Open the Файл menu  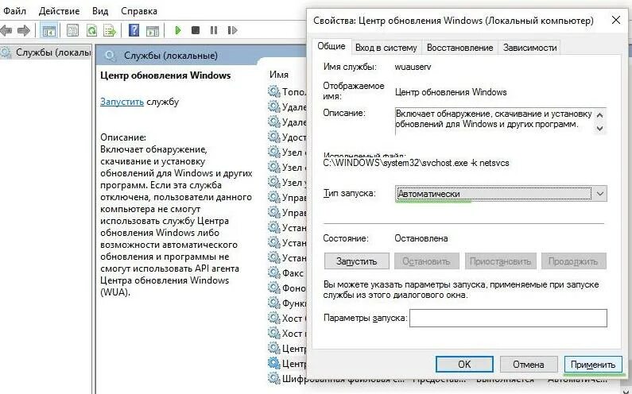[14, 11]
